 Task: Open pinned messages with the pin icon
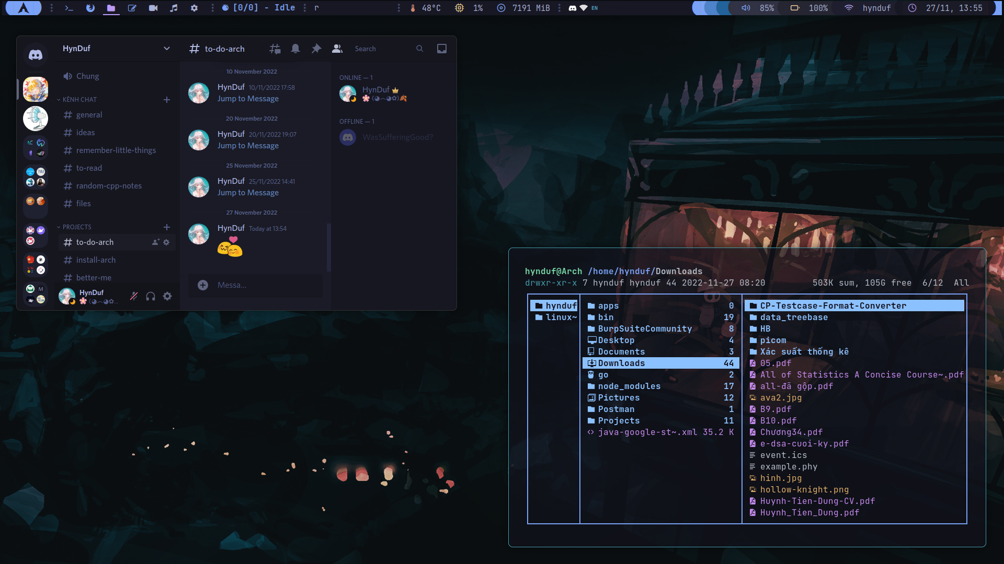click(x=316, y=49)
